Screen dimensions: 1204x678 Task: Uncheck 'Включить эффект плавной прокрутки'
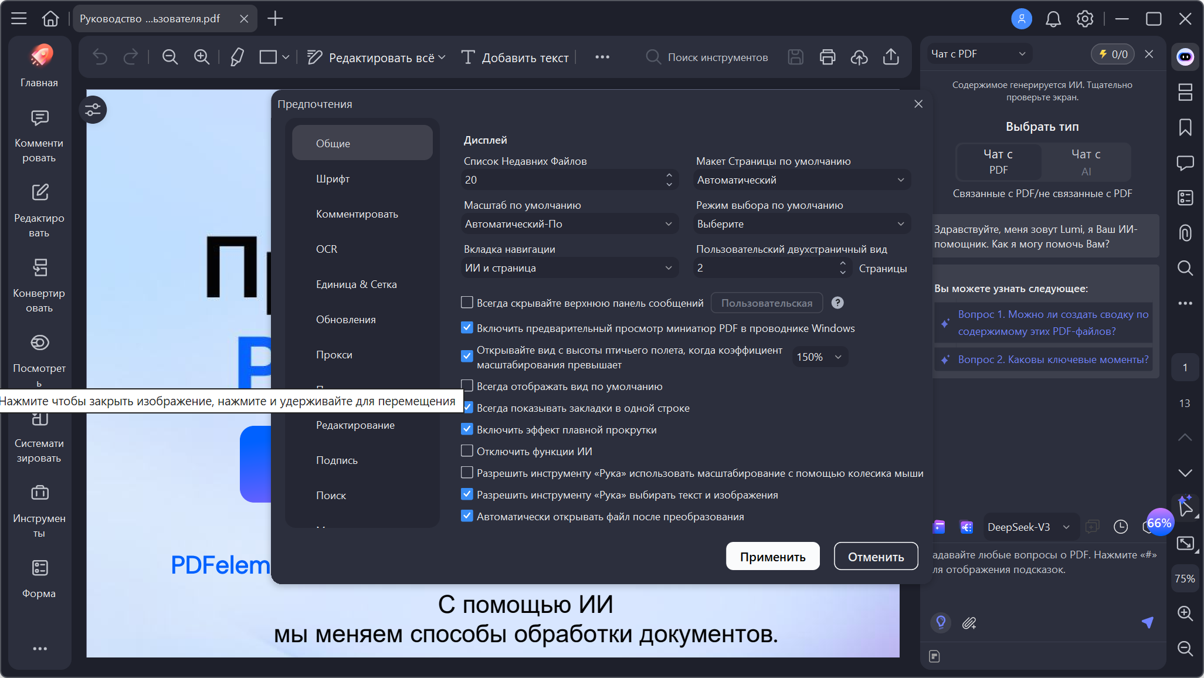pyautogui.click(x=467, y=429)
